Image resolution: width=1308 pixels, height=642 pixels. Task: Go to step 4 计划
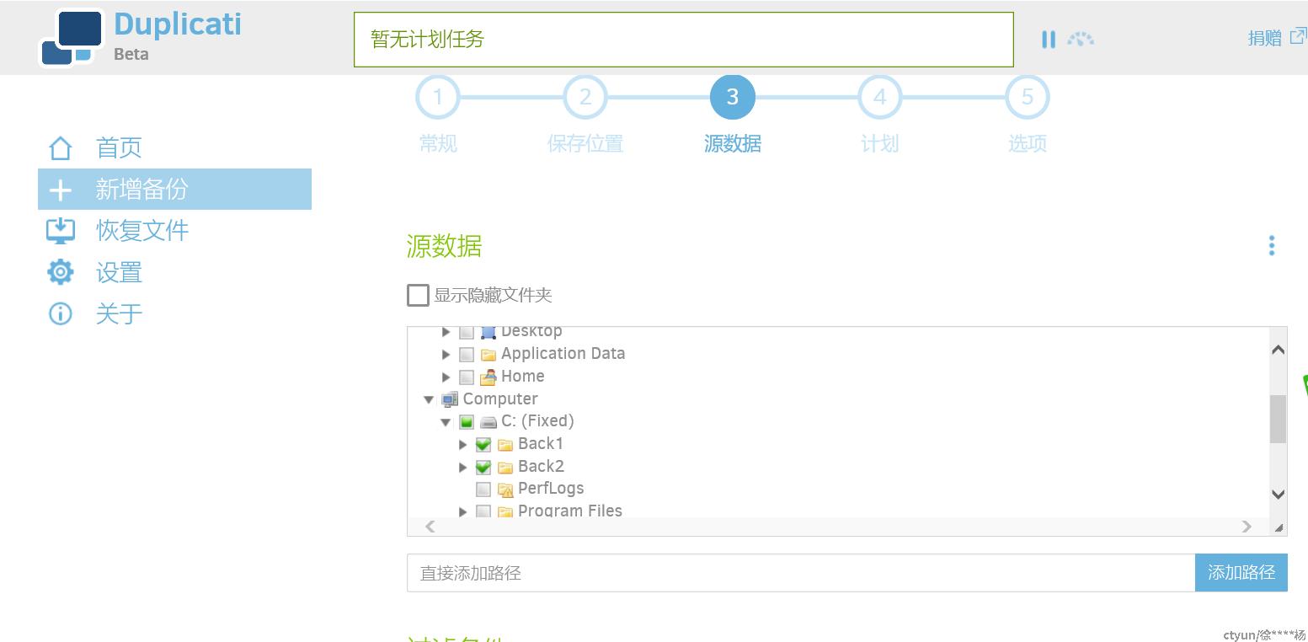click(880, 97)
